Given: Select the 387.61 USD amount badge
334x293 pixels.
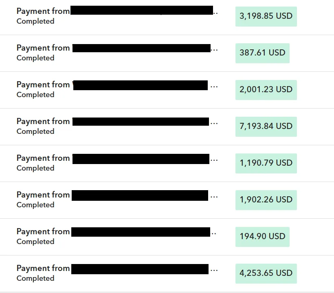Looking at the screenshot, I should [x=262, y=53].
